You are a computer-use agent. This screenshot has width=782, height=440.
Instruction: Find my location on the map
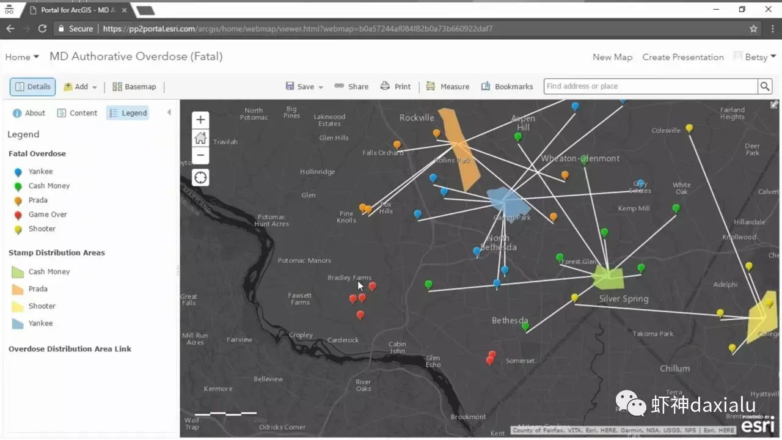click(x=200, y=178)
